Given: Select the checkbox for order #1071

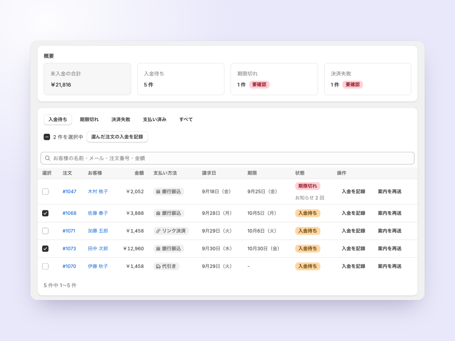Looking at the screenshot, I should click(x=45, y=231).
